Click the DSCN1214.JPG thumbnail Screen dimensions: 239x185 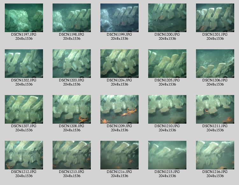click(119, 155)
